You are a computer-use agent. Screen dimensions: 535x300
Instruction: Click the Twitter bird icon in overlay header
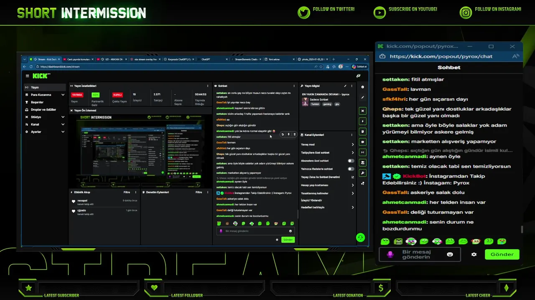[304, 12]
